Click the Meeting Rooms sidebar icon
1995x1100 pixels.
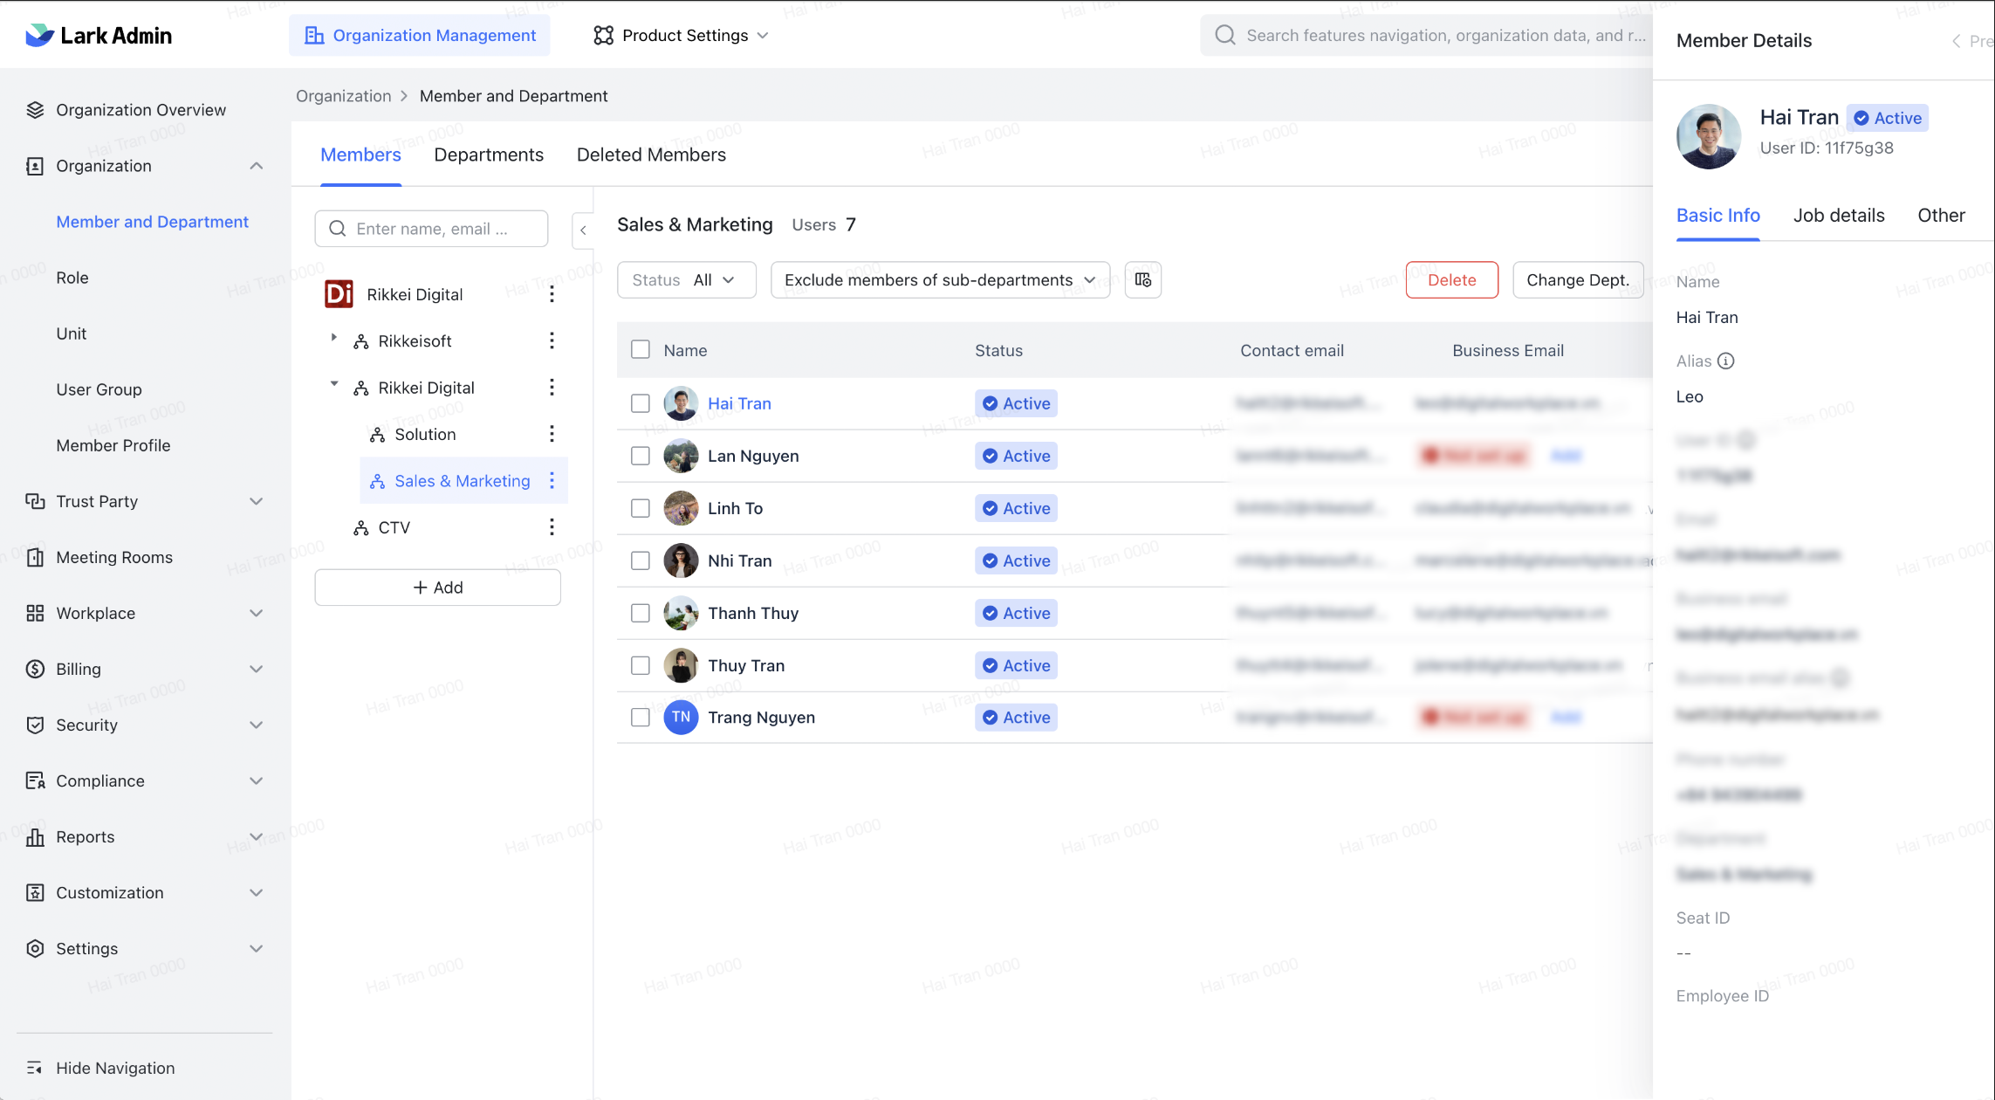pos(35,557)
